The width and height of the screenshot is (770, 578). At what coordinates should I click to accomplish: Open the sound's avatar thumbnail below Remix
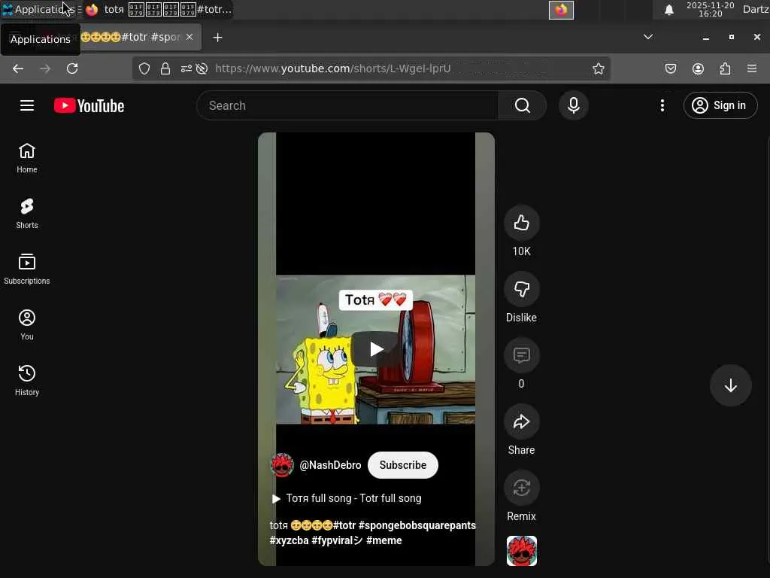coord(522,551)
